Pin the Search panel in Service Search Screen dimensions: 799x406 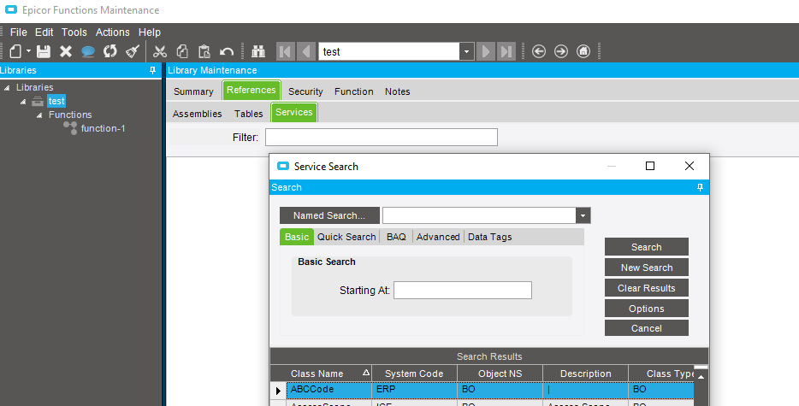point(700,187)
